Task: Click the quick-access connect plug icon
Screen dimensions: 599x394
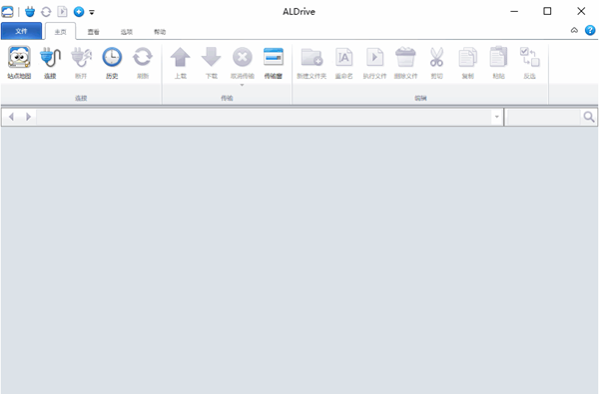Action: [x=30, y=12]
